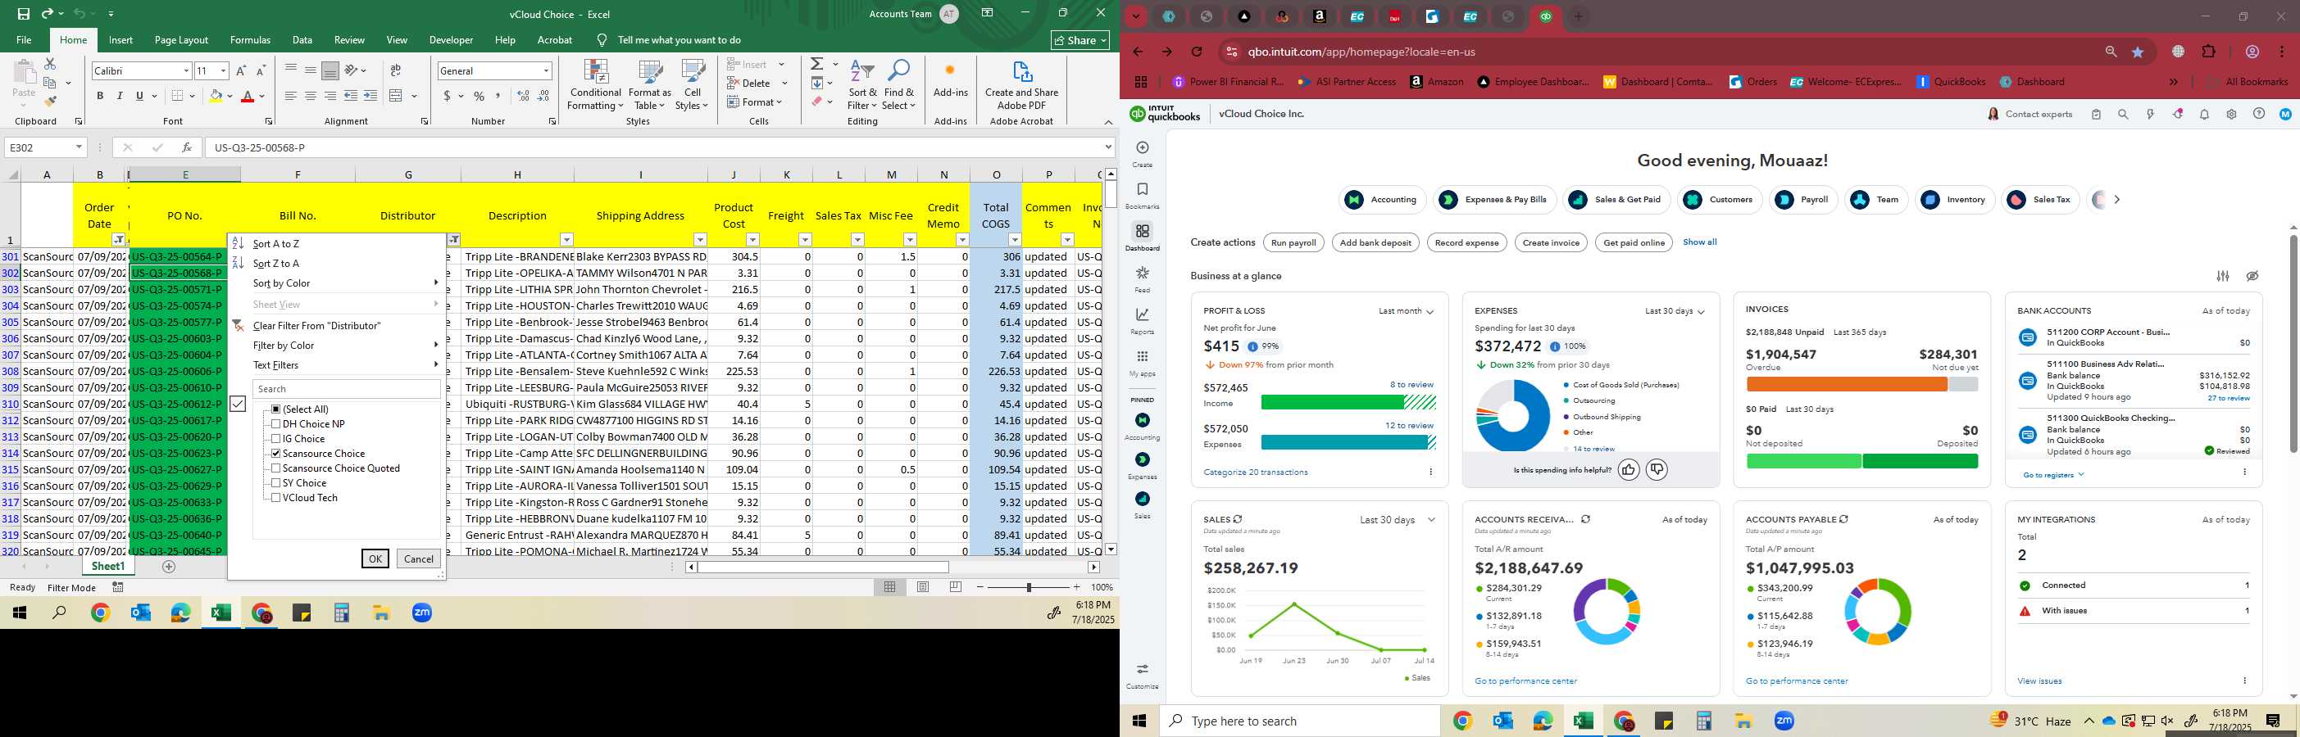The height and width of the screenshot is (737, 2300).
Task: Apply Italic from Excel Font group
Action: (x=120, y=96)
